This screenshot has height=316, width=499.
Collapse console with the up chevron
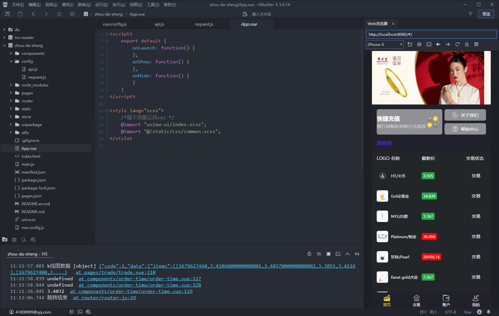point(348,254)
